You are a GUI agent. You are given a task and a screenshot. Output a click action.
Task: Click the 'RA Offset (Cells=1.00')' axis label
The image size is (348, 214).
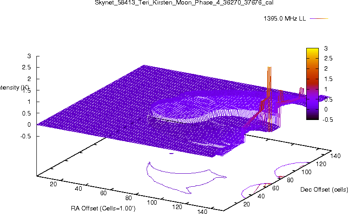pos(103,208)
